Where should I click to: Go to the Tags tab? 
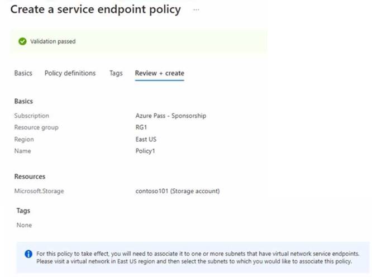point(116,73)
